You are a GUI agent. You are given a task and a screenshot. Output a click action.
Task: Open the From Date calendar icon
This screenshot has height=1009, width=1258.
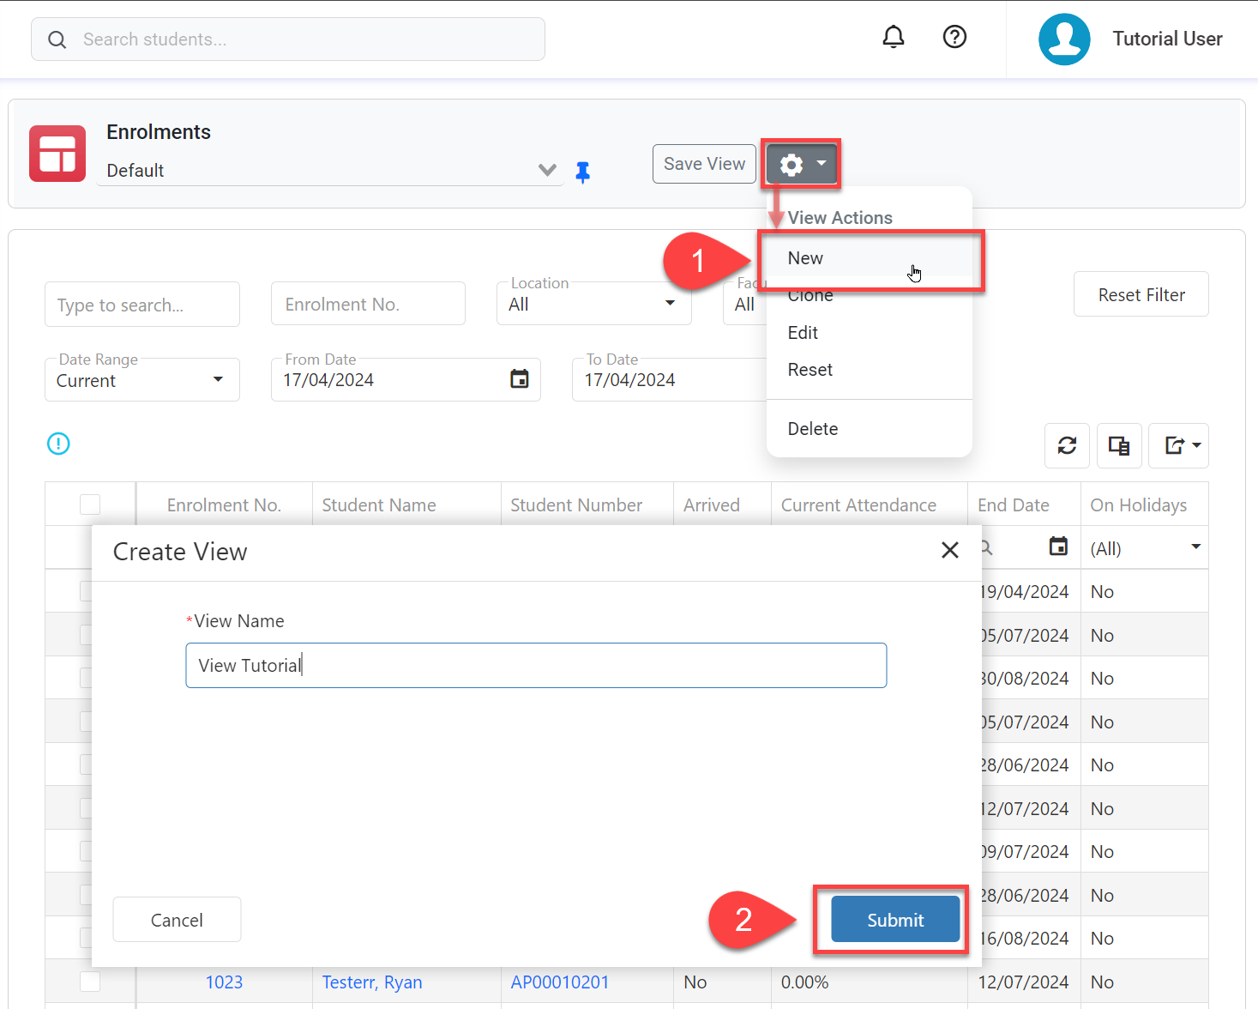click(520, 378)
